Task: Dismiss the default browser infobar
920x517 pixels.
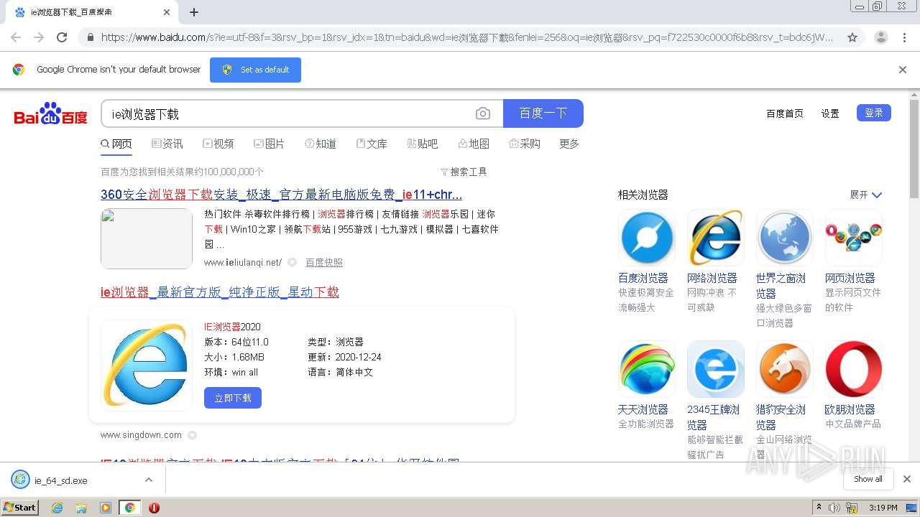Action: pos(903,70)
